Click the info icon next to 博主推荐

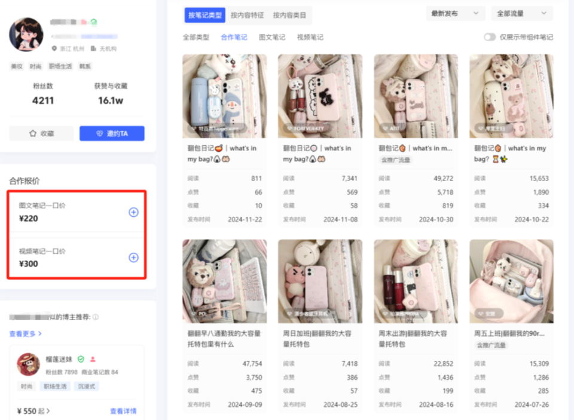coord(96,317)
